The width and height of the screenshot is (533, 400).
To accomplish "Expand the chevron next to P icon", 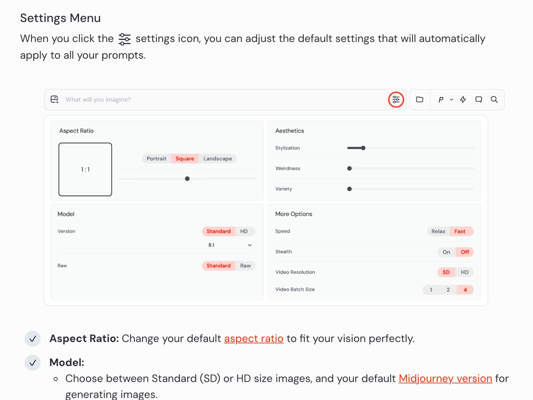I will coord(451,100).
